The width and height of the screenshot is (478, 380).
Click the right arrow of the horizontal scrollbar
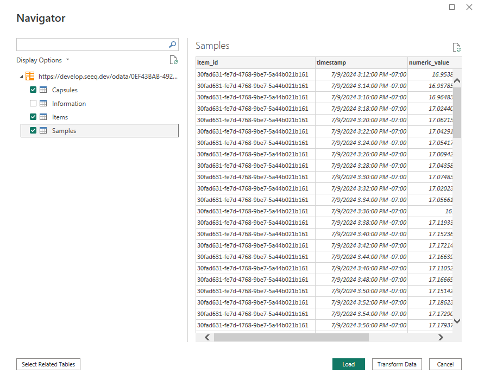(x=441, y=337)
